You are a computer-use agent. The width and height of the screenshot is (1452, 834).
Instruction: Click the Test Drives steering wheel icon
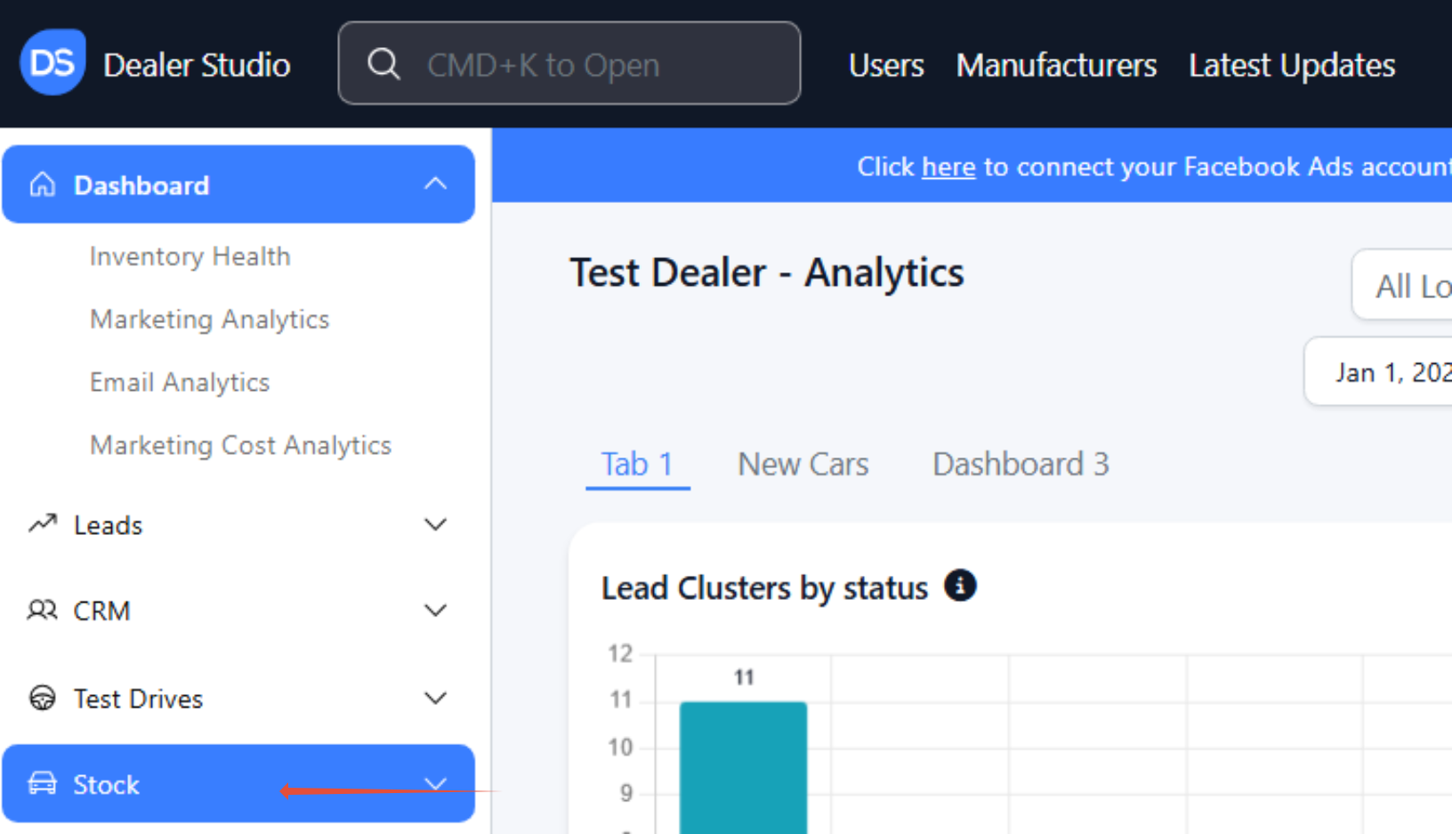42,698
